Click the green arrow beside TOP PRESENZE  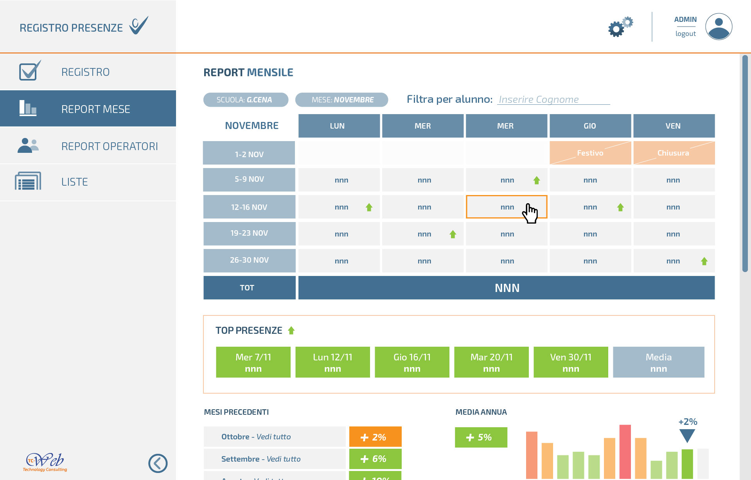click(291, 331)
